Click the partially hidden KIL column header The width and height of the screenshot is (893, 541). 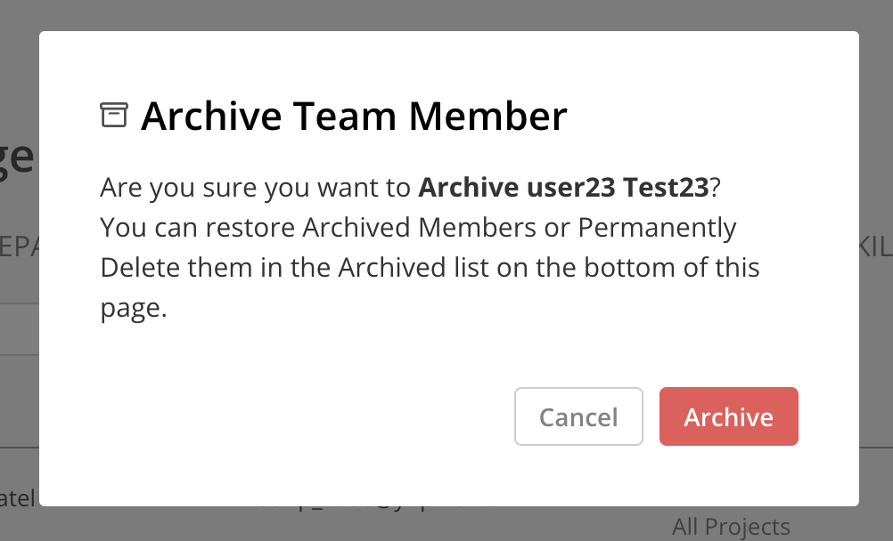[x=875, y=247]
